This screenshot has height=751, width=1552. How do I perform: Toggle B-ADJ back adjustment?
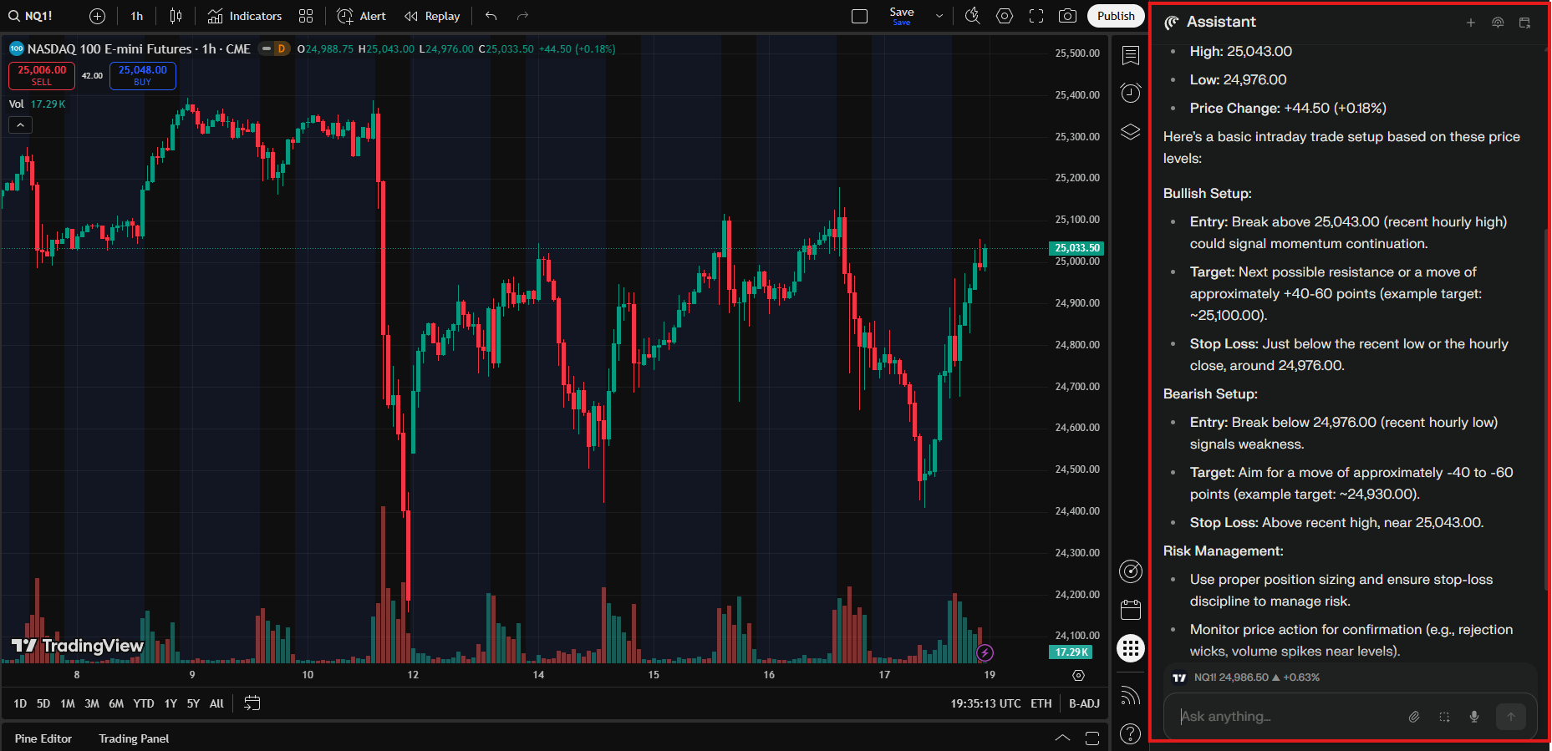1084,703
